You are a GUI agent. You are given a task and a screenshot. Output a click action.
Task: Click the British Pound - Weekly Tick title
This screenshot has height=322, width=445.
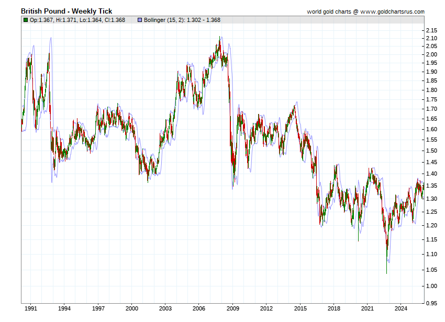66,11
